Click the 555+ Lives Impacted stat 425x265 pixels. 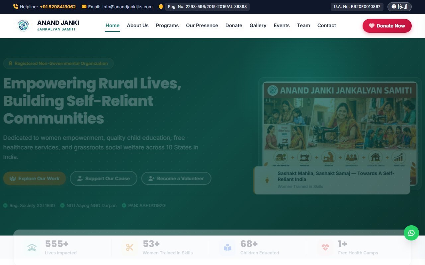61,247
